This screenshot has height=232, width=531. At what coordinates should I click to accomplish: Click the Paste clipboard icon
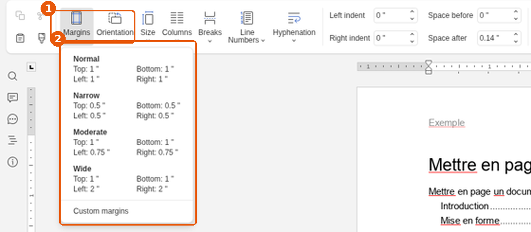click(20, 38)
